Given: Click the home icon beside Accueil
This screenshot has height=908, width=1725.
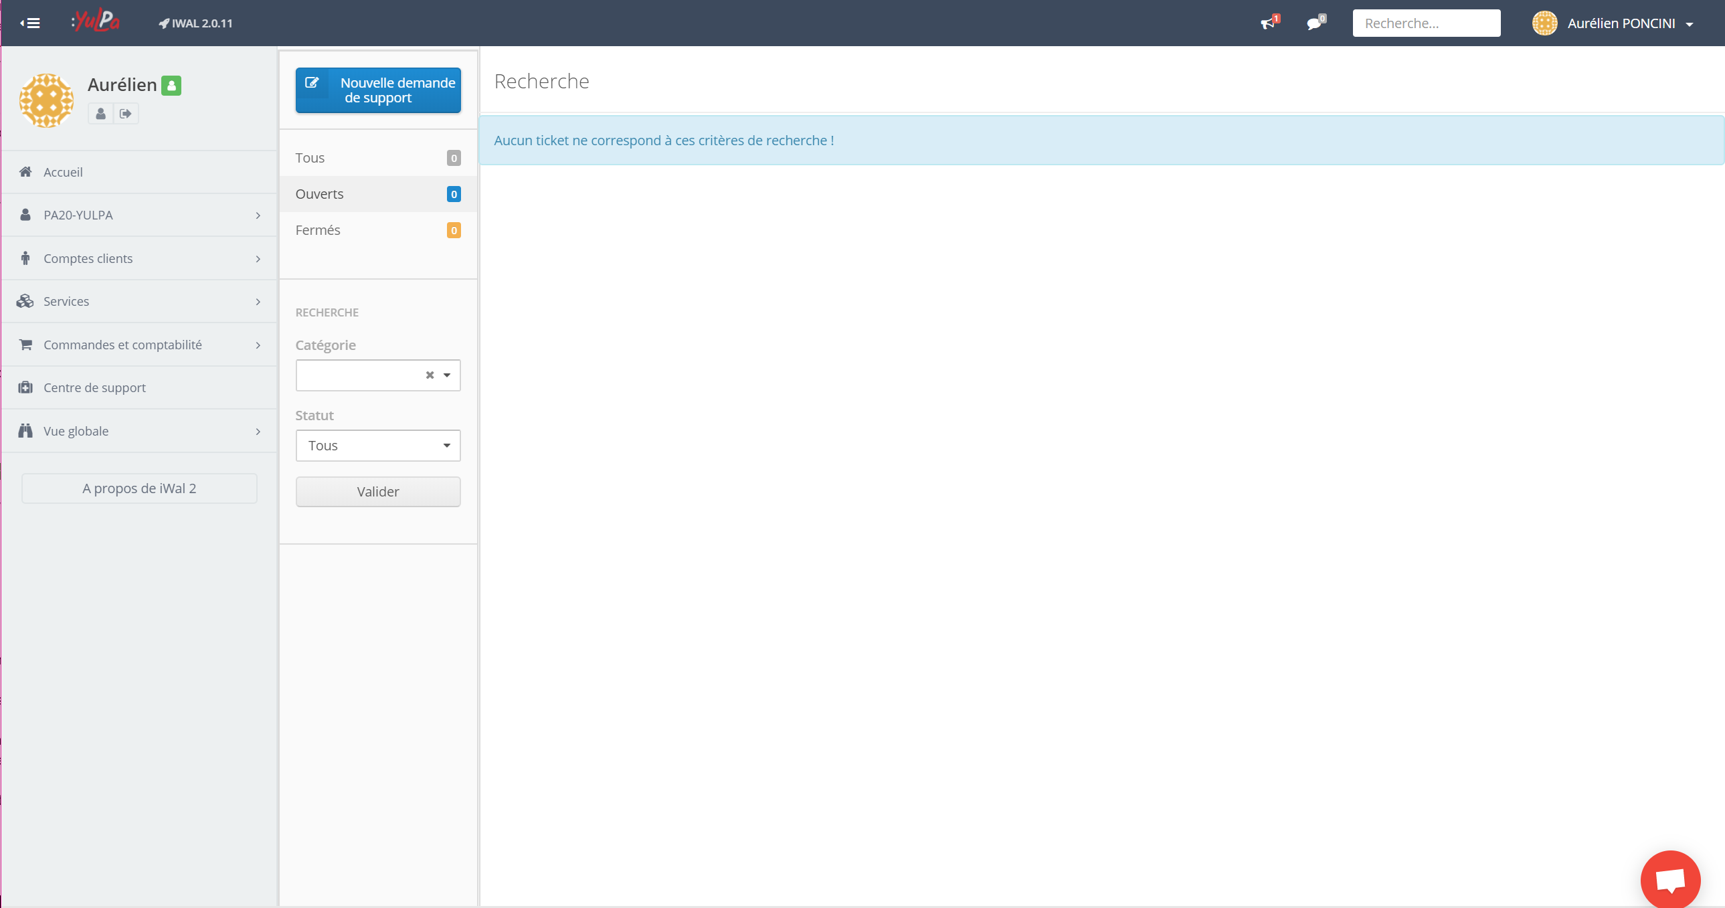Looking at the screenshot, I should (x=25, y=171).
